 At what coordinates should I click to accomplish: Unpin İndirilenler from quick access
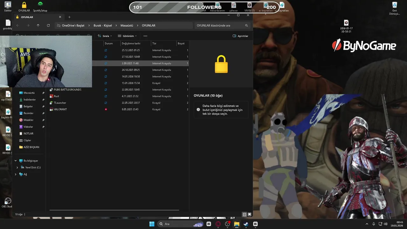(43, 100)
